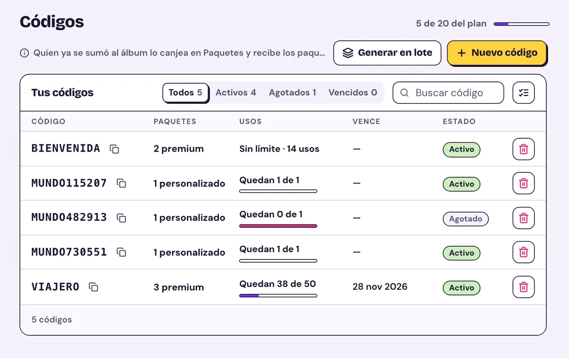Show the Agotados 1 filter
This screenshot has height=358, width=569.
coord(293,93)
